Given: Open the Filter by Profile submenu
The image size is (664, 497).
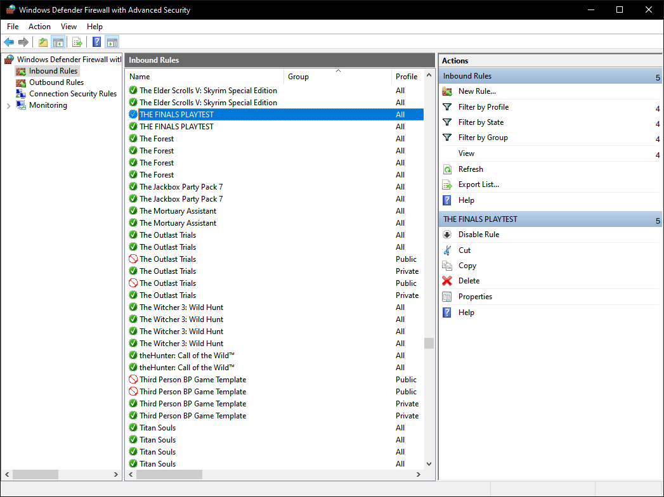Looking at the screenshot, I should click(483, 107).
